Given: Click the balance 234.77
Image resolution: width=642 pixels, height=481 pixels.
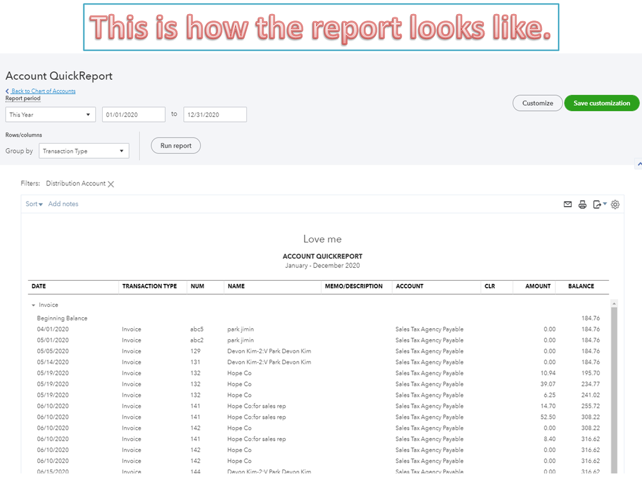Looking at the screenshot, I should click(x=591, y=385).
